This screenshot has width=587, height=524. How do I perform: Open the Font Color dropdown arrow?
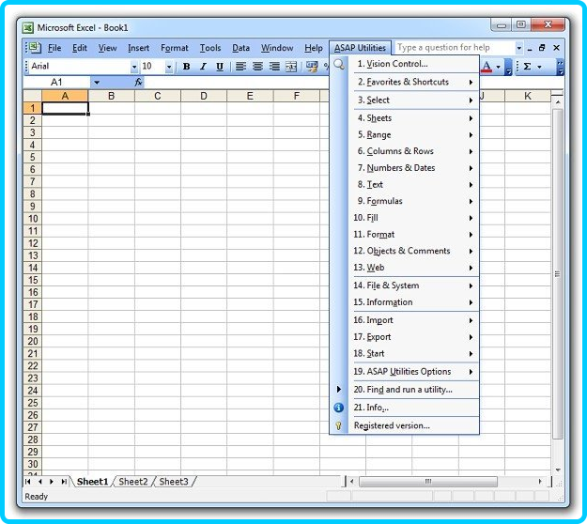498,67
